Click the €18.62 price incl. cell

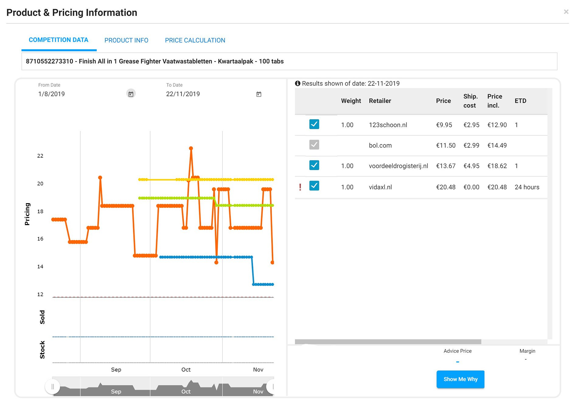(x=497, y=166)
